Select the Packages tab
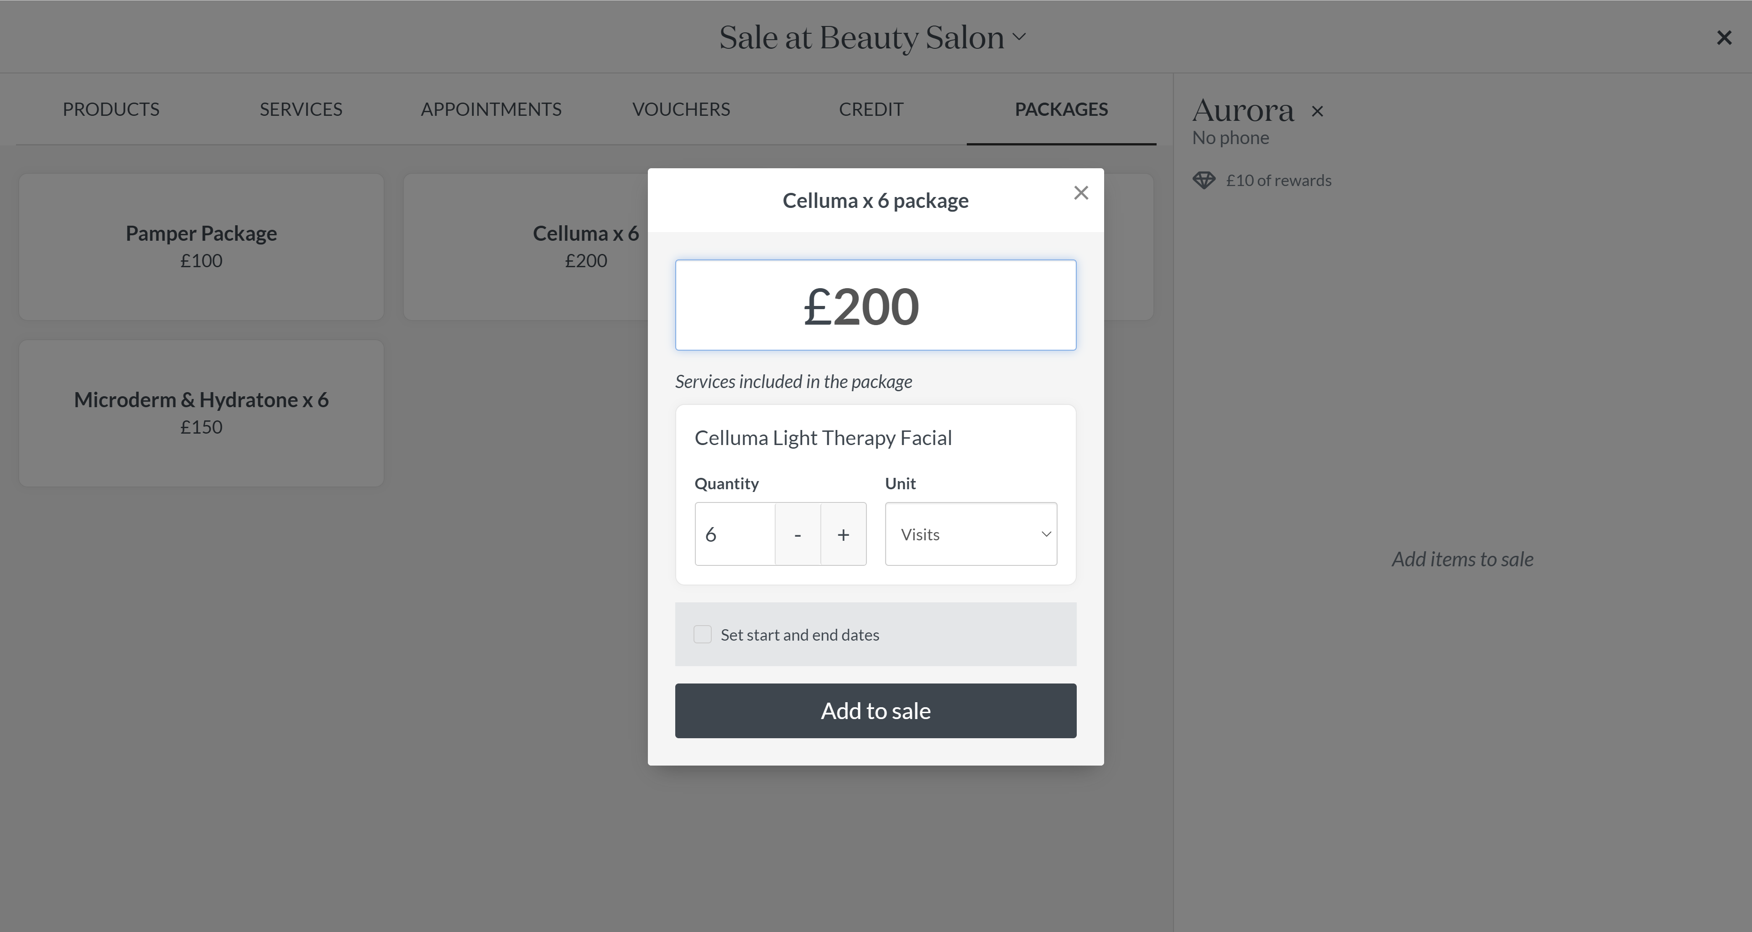Image resolution: width=1752 pixels, height=932 pixels. click(1061, 109)
